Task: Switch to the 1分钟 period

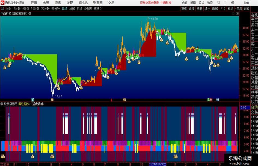Action: (17, 8)
